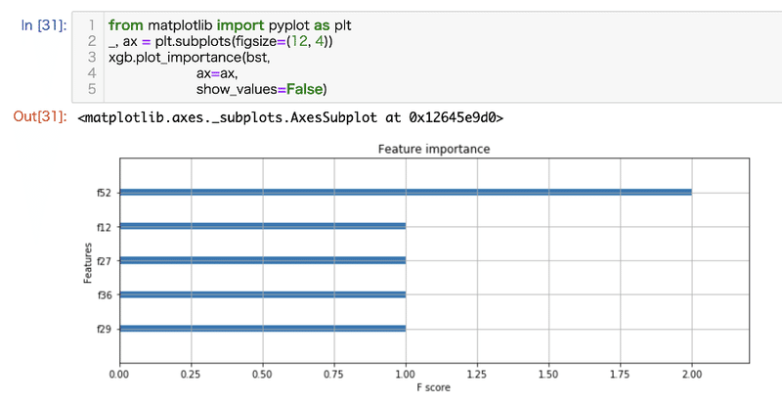Click the AxesSubplot output text
The height and width of the screenshot is (404, 782).
295,117
